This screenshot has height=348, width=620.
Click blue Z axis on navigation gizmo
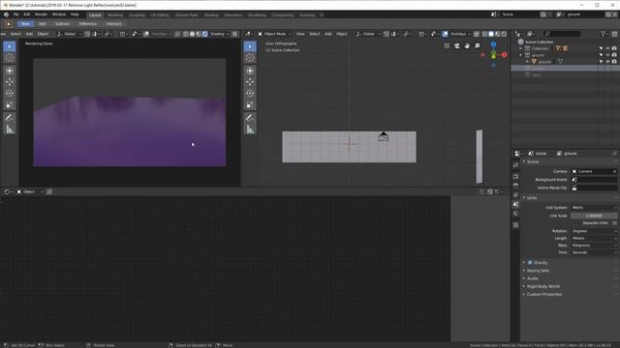click(x=493, y=44)
